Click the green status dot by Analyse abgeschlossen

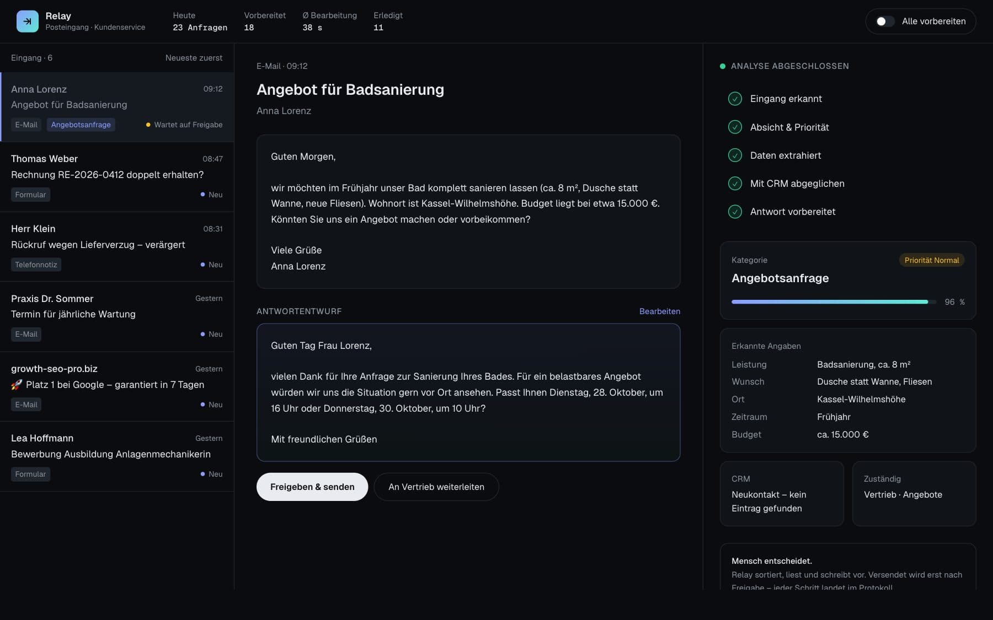click(723, 66)
